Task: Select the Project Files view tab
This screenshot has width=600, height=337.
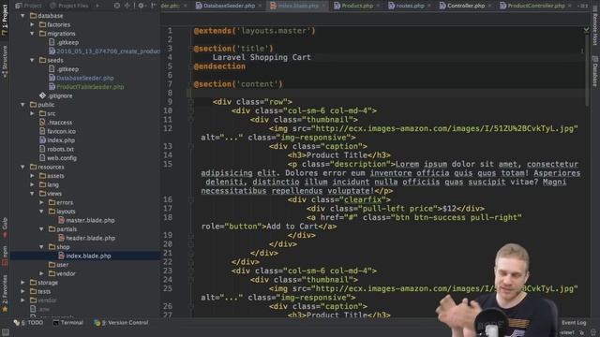Action: pos(69,6)
